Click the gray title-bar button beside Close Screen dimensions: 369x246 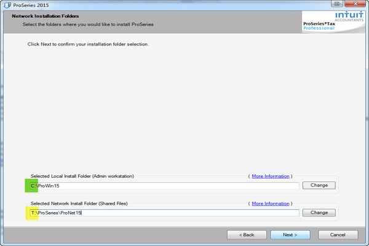pyautogui.click(x=337, y=4)
